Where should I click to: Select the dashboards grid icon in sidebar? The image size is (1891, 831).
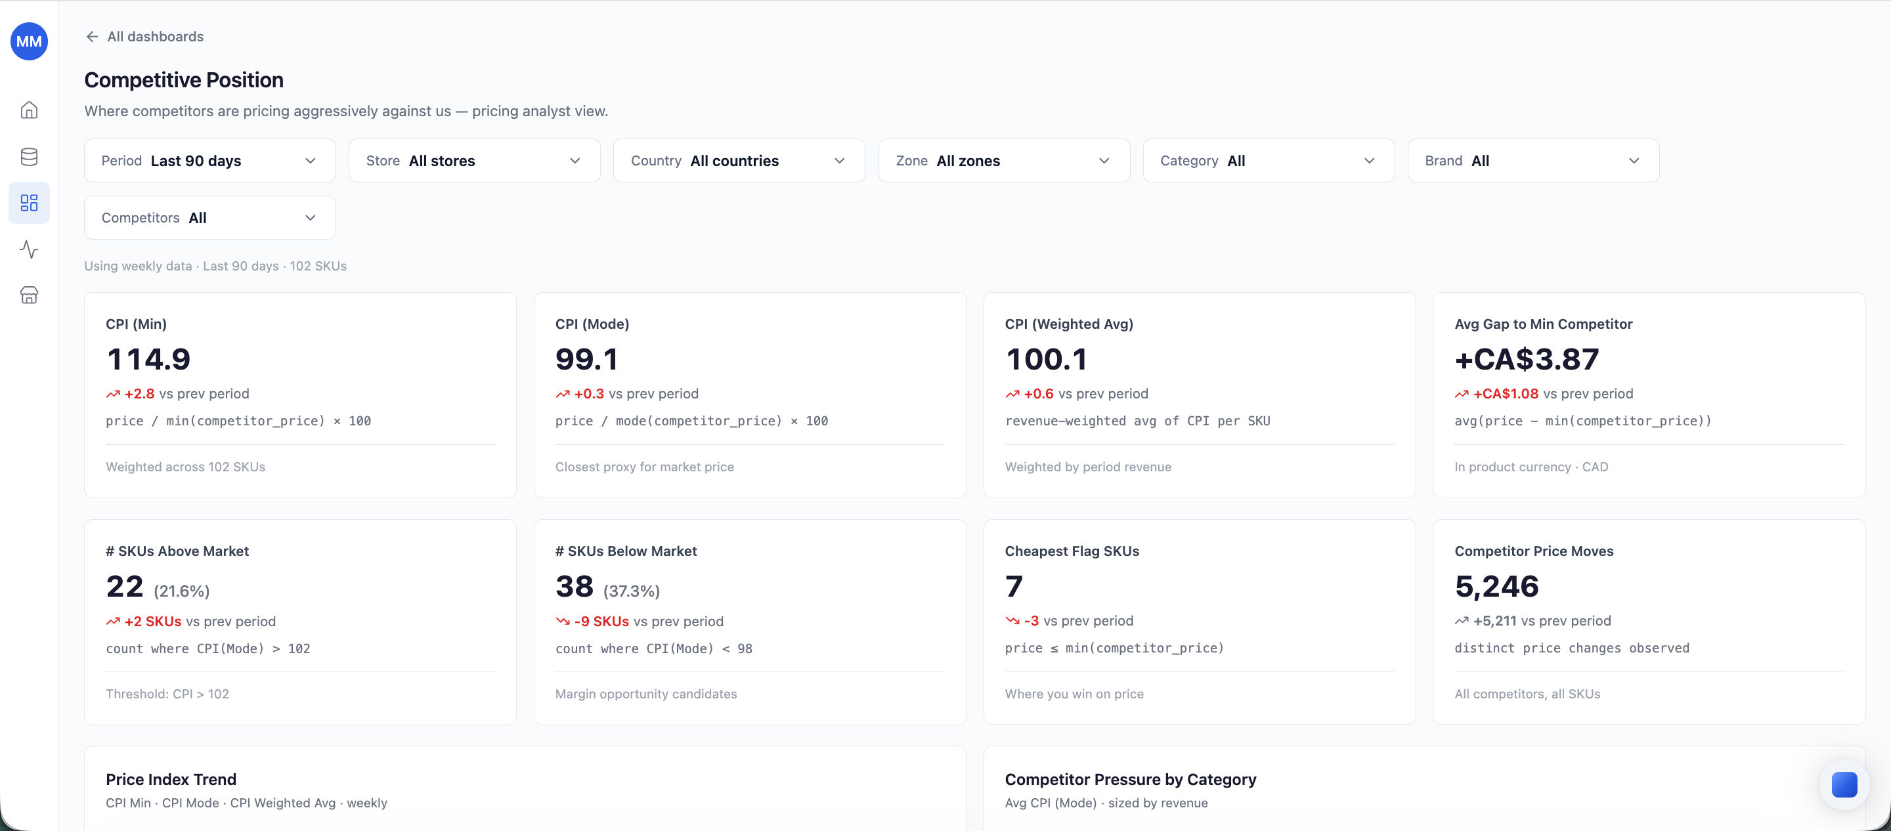[x=29, y=203]
